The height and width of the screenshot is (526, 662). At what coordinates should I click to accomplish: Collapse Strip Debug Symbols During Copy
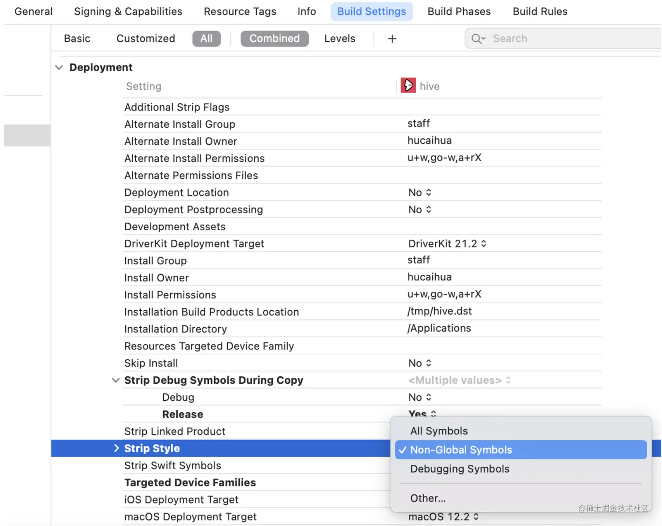point(116,380)
